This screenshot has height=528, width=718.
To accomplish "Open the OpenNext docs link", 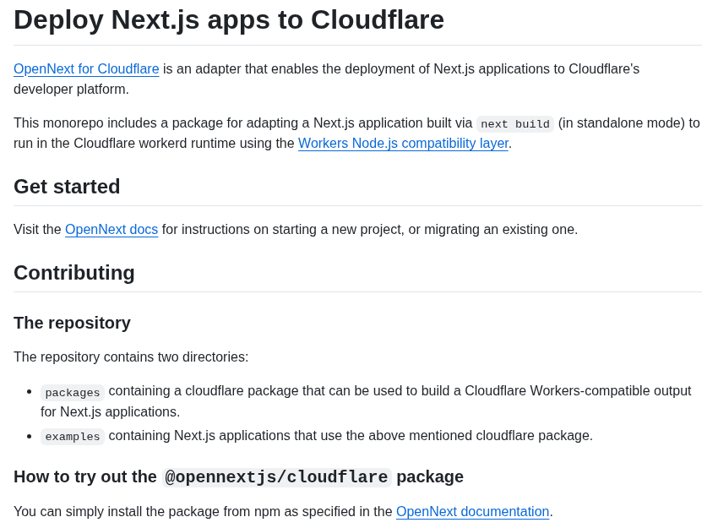I will point(112,229).
